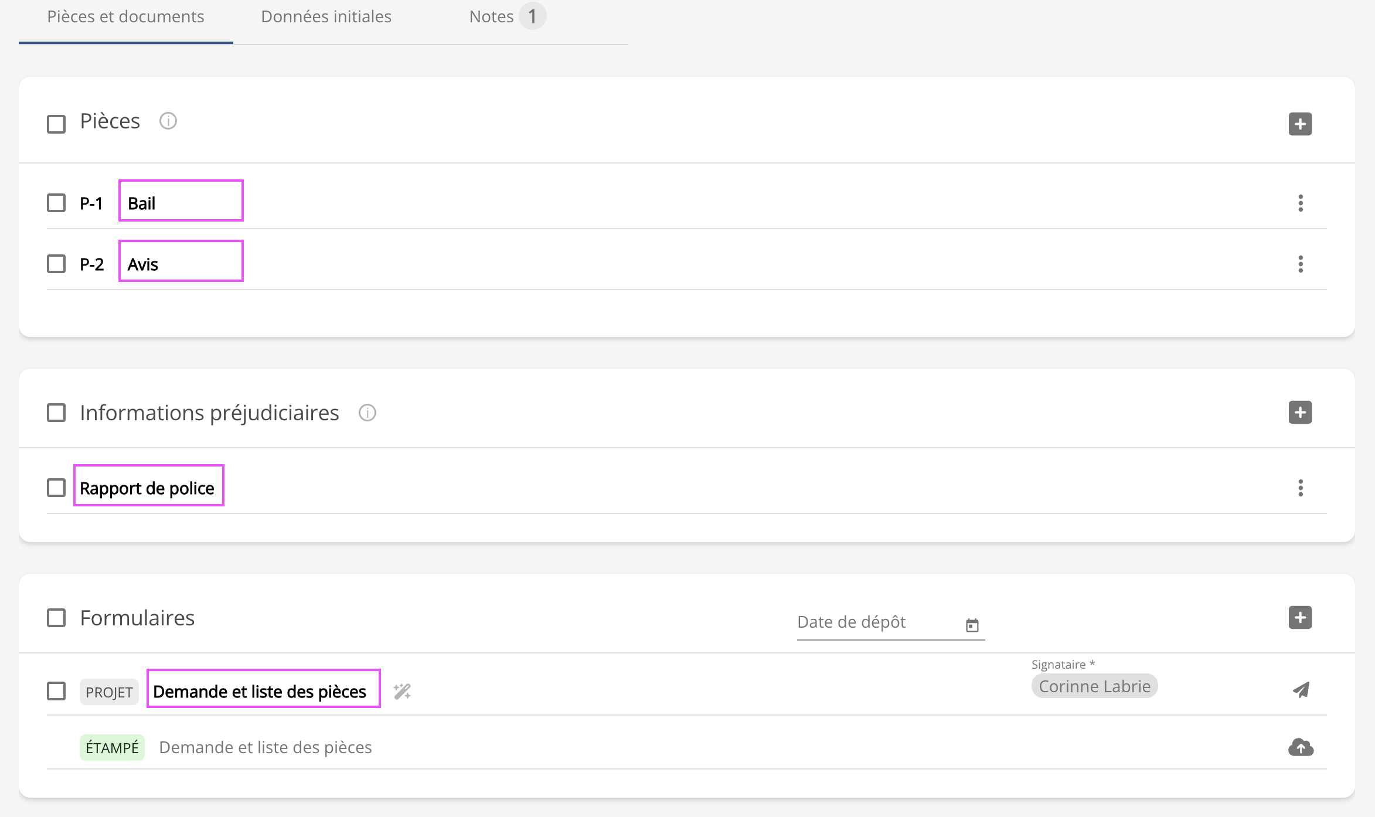
Task: Click info icon beside Informations préjudiciaires
Action: [367, 413]
